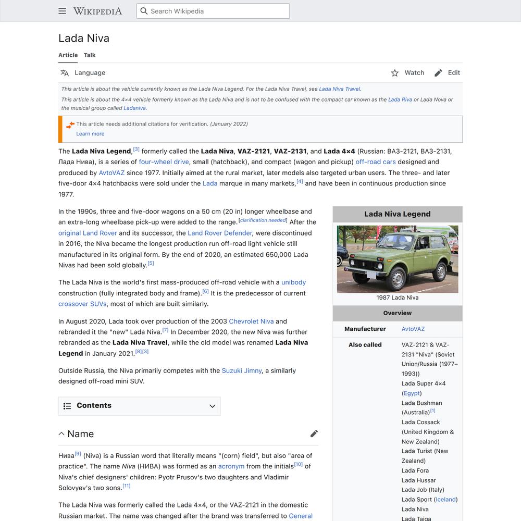Click the Lada Niva page title

pos(84,38)
